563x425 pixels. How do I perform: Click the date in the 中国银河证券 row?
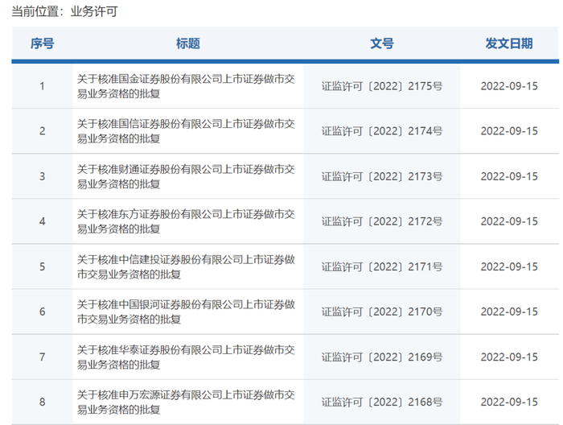click(509, 312)
